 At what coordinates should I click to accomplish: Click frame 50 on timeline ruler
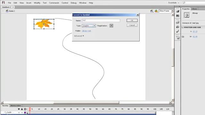(90, 109)
